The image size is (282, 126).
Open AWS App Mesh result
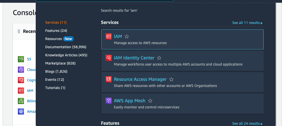coord(129,101)
